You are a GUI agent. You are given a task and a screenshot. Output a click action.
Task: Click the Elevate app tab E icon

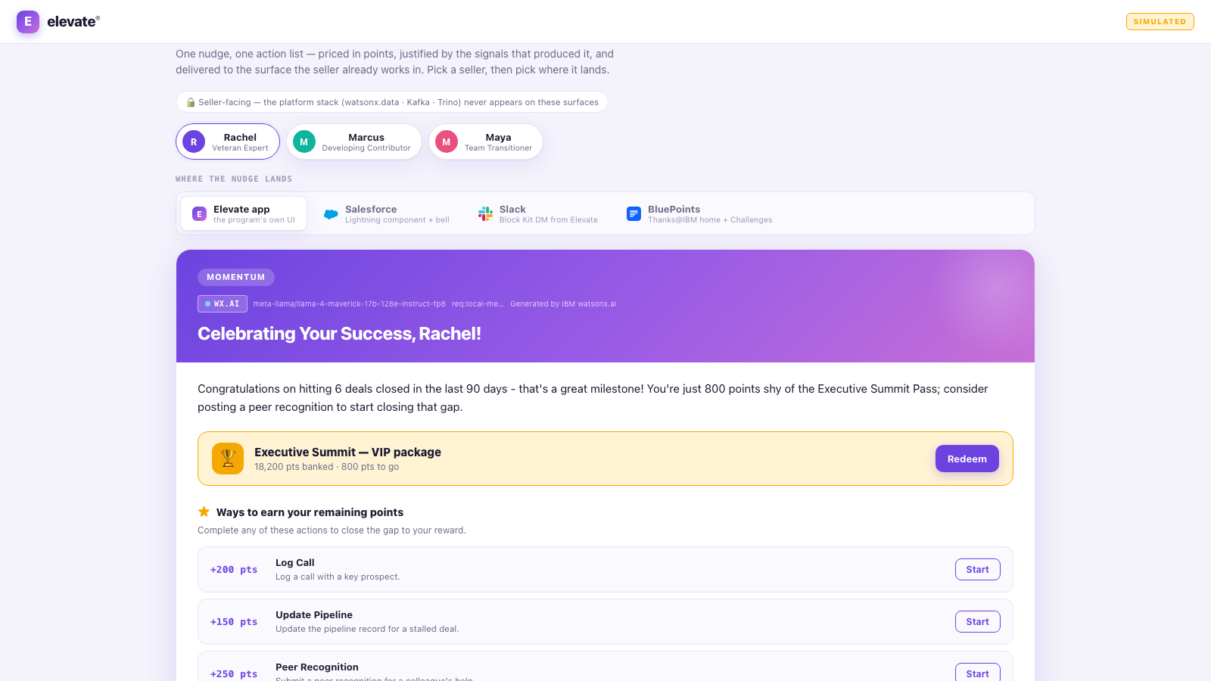click(199, 214)
